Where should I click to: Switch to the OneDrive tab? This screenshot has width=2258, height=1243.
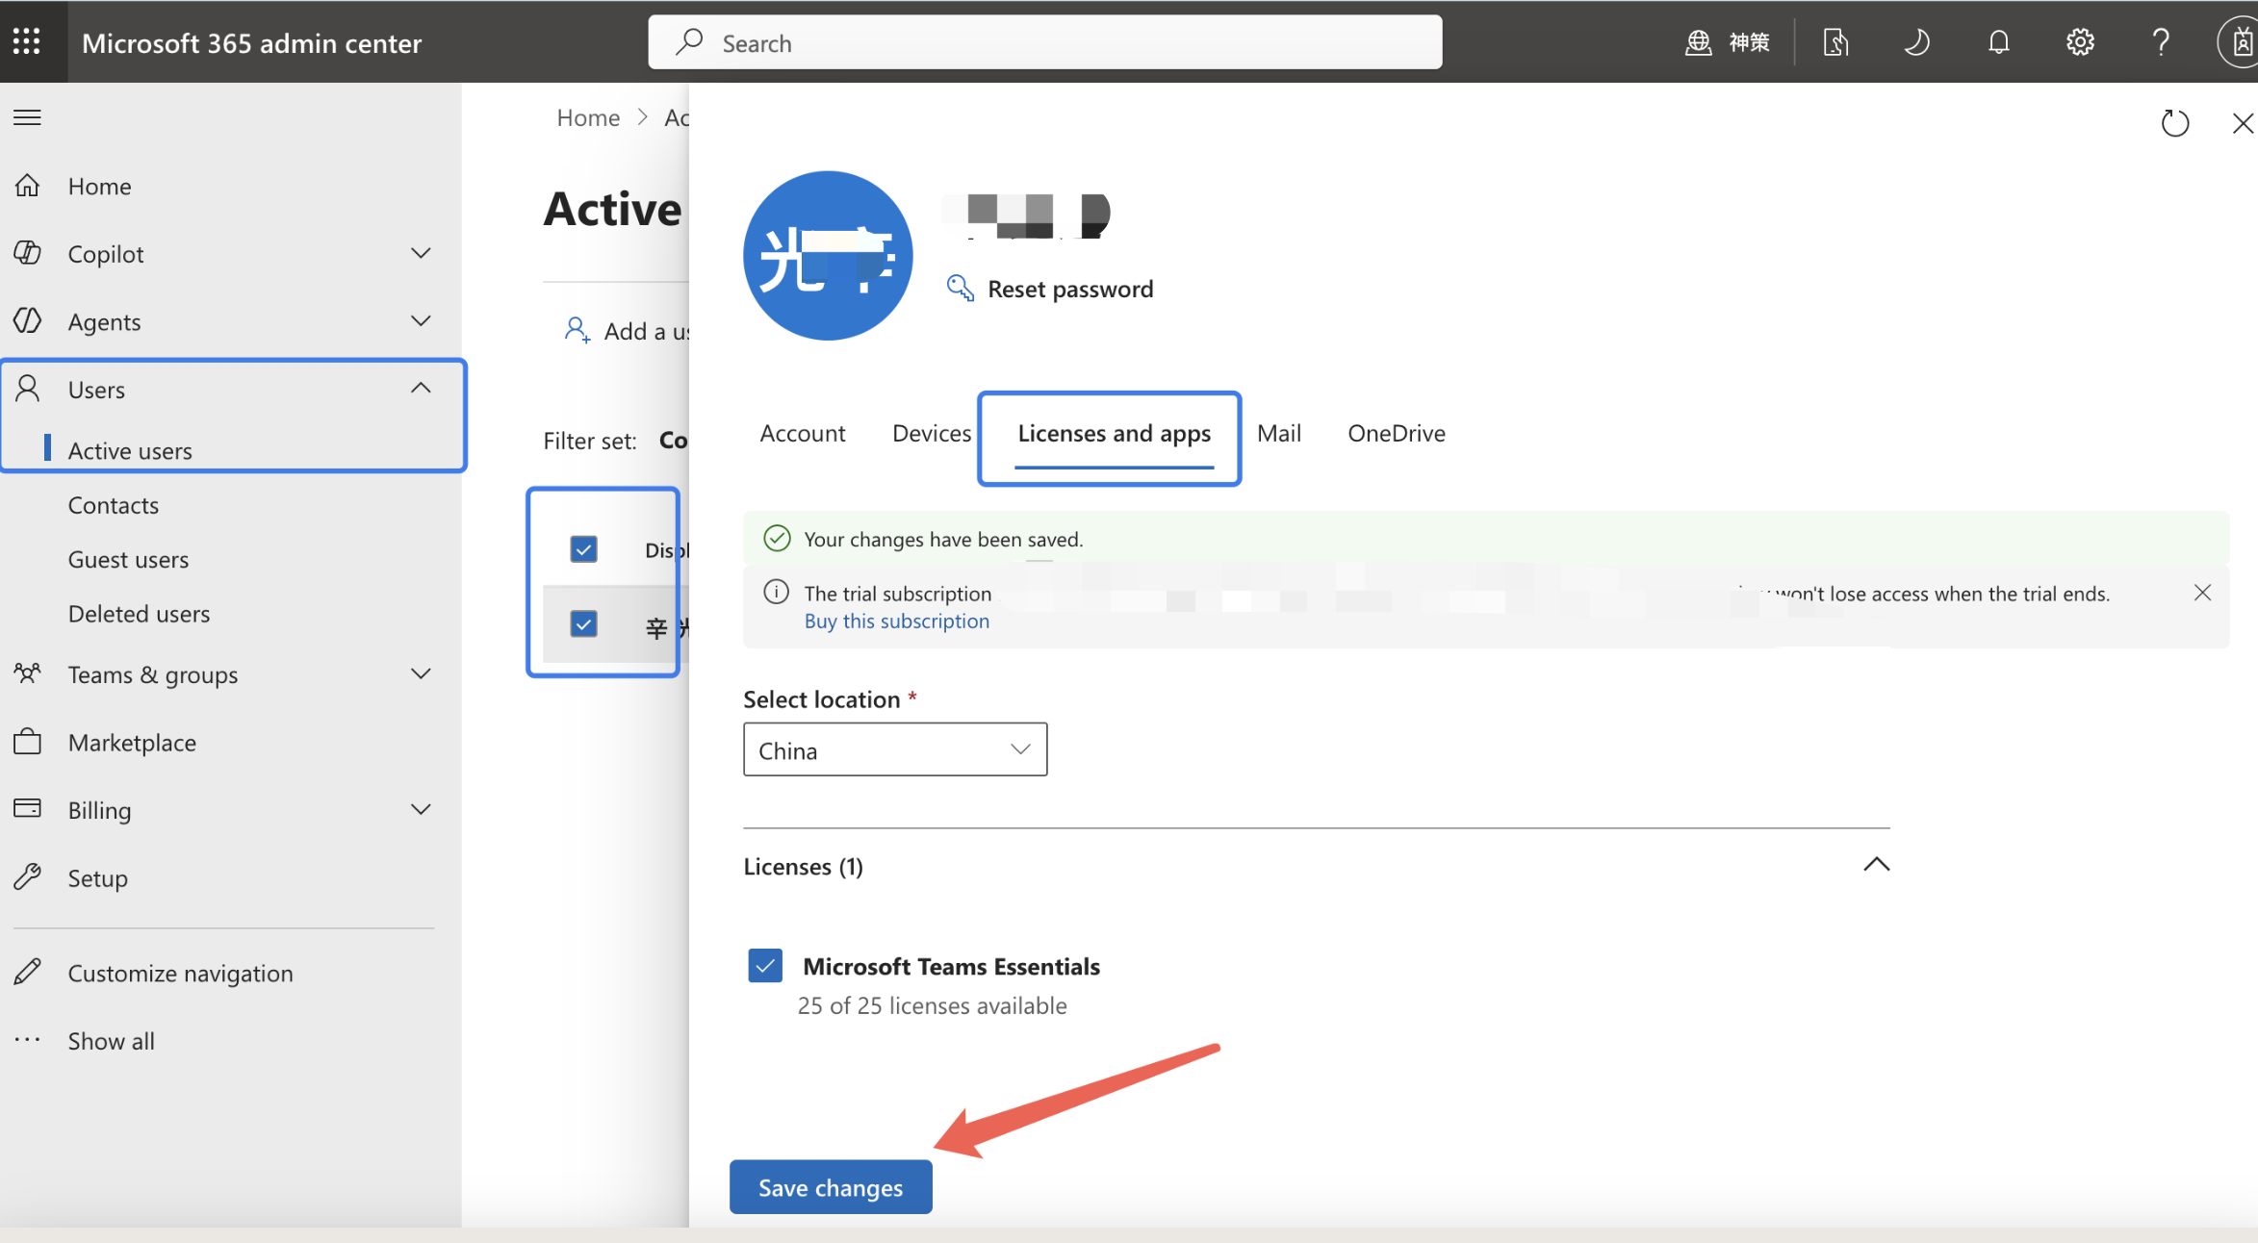click(x=1397, y=433)
